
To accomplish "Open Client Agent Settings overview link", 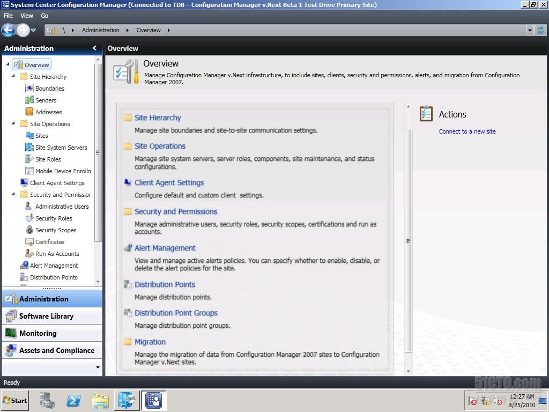I will point(169,182).
